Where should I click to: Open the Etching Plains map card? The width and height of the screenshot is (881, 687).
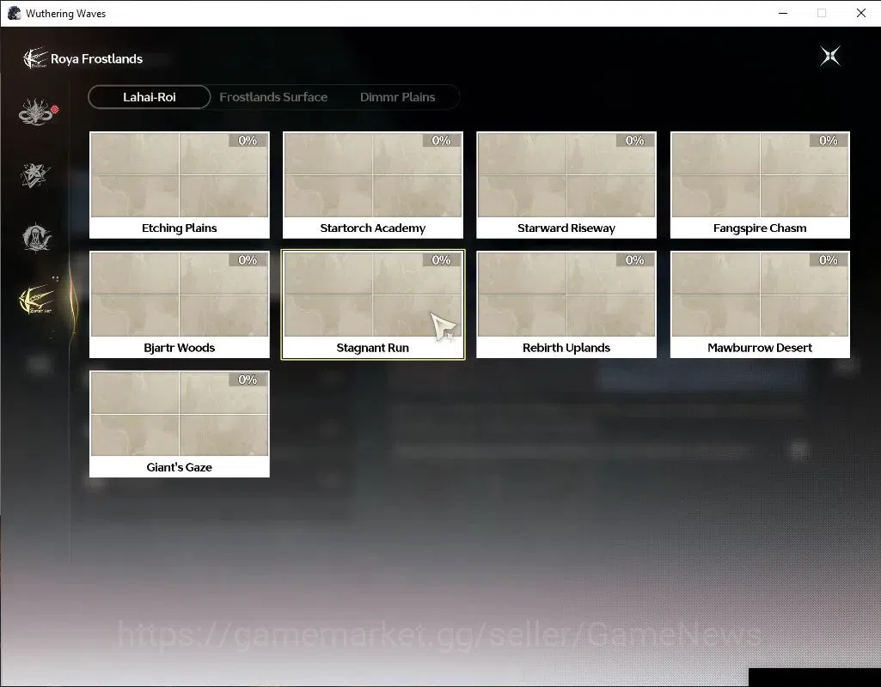[180, 185]
